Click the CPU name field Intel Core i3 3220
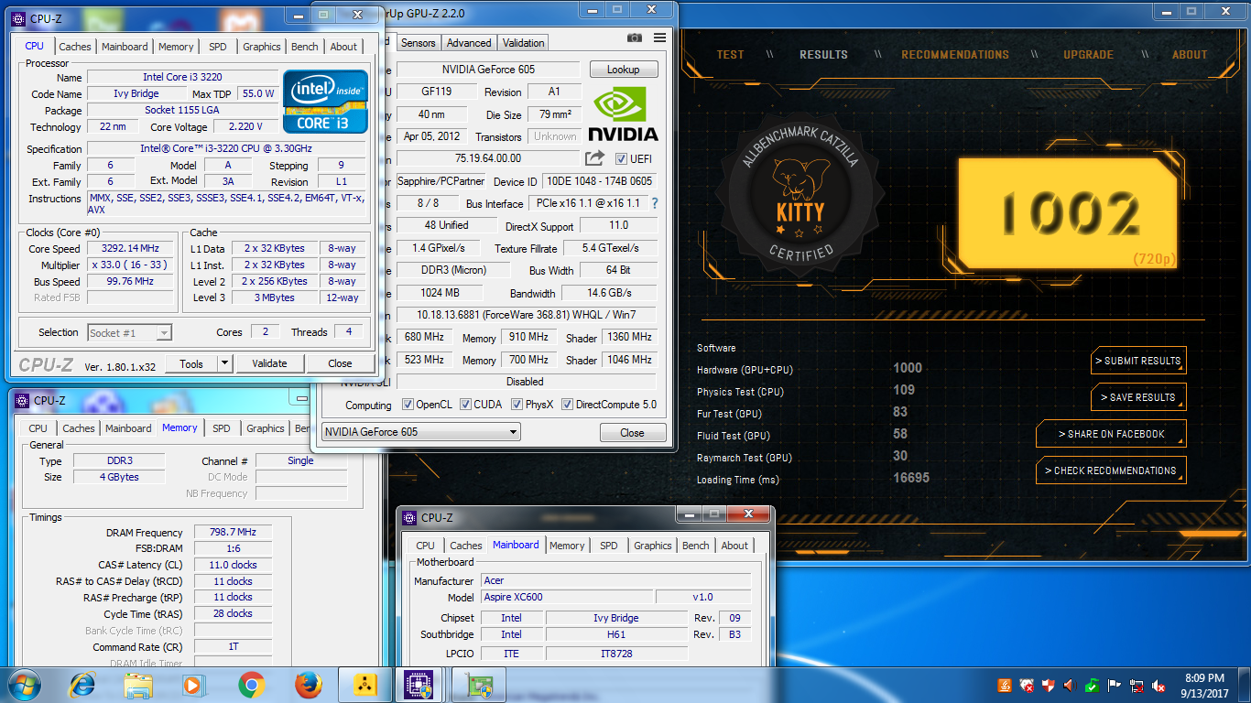 182,78
